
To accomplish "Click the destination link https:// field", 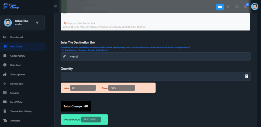I will tap(159, 57).
